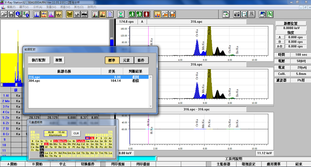The width and height of the screenshot is (311, 167).
Task: Toggle the Zr element in periodic table
Action: (46, 144)
